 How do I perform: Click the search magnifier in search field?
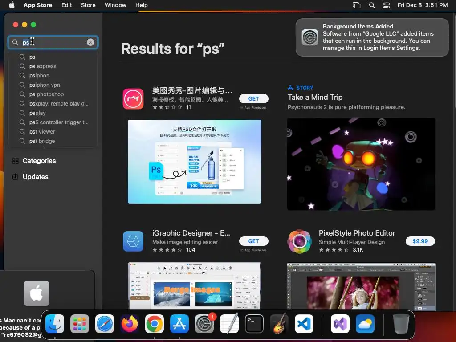click(x=15, y=42)
